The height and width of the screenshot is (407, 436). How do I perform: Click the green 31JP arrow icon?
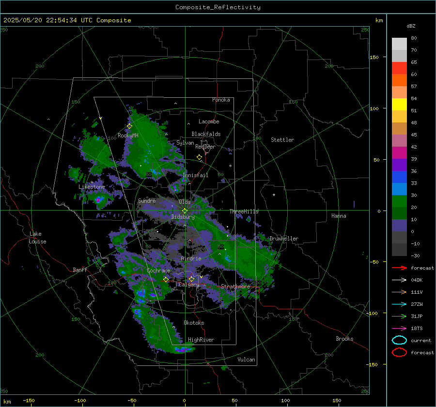(399, 316)
